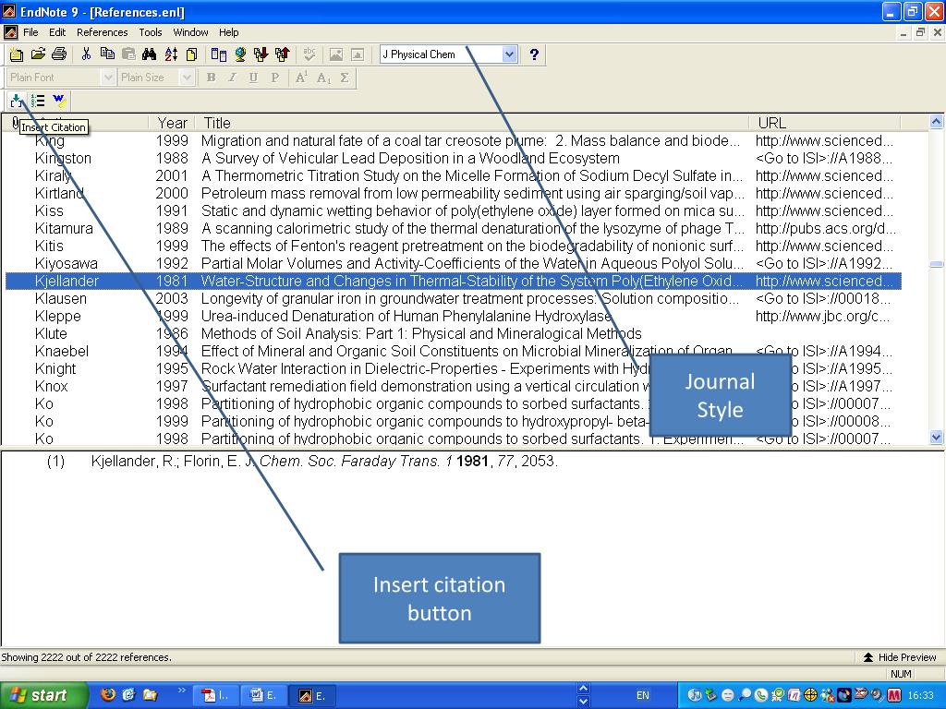946x709 pixels.
Task: Toggle Underline formatting
Action: tap(253, 78)
